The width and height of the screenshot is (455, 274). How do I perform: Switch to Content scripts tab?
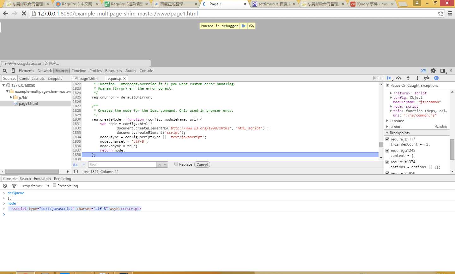pos(32,79)
